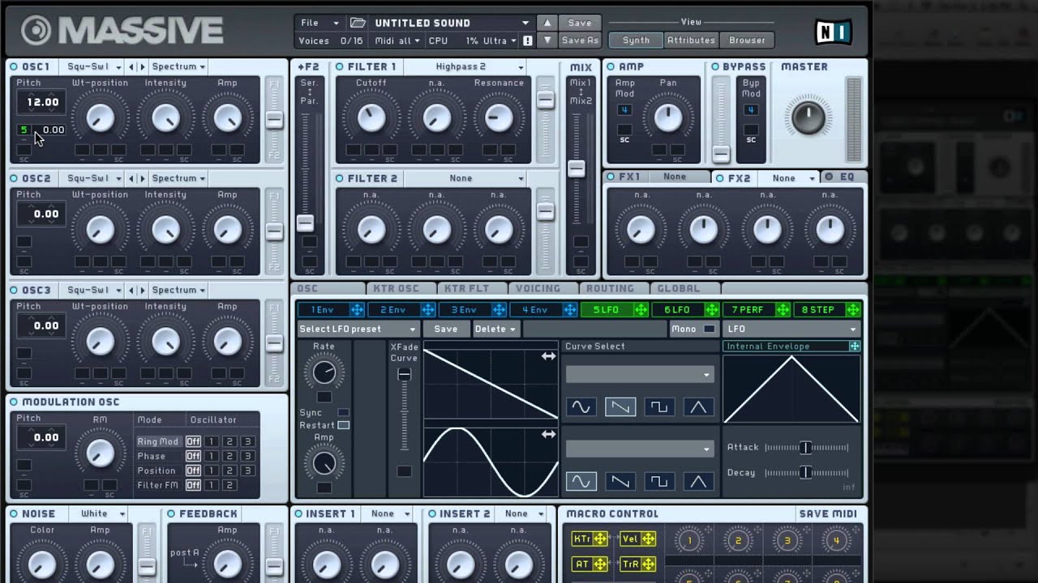Viewport: 1038px width, 583px height.
Task: Enable LFO Sync checkbox
Action: pos(344,413)
